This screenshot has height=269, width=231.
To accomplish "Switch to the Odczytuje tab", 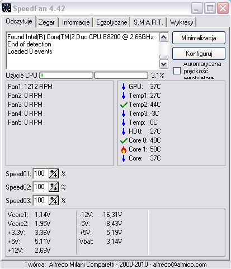I will pos(19,21).
